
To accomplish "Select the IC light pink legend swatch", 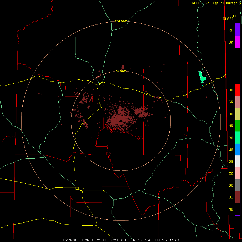I will pyautogui.click(x=237, y=173).
